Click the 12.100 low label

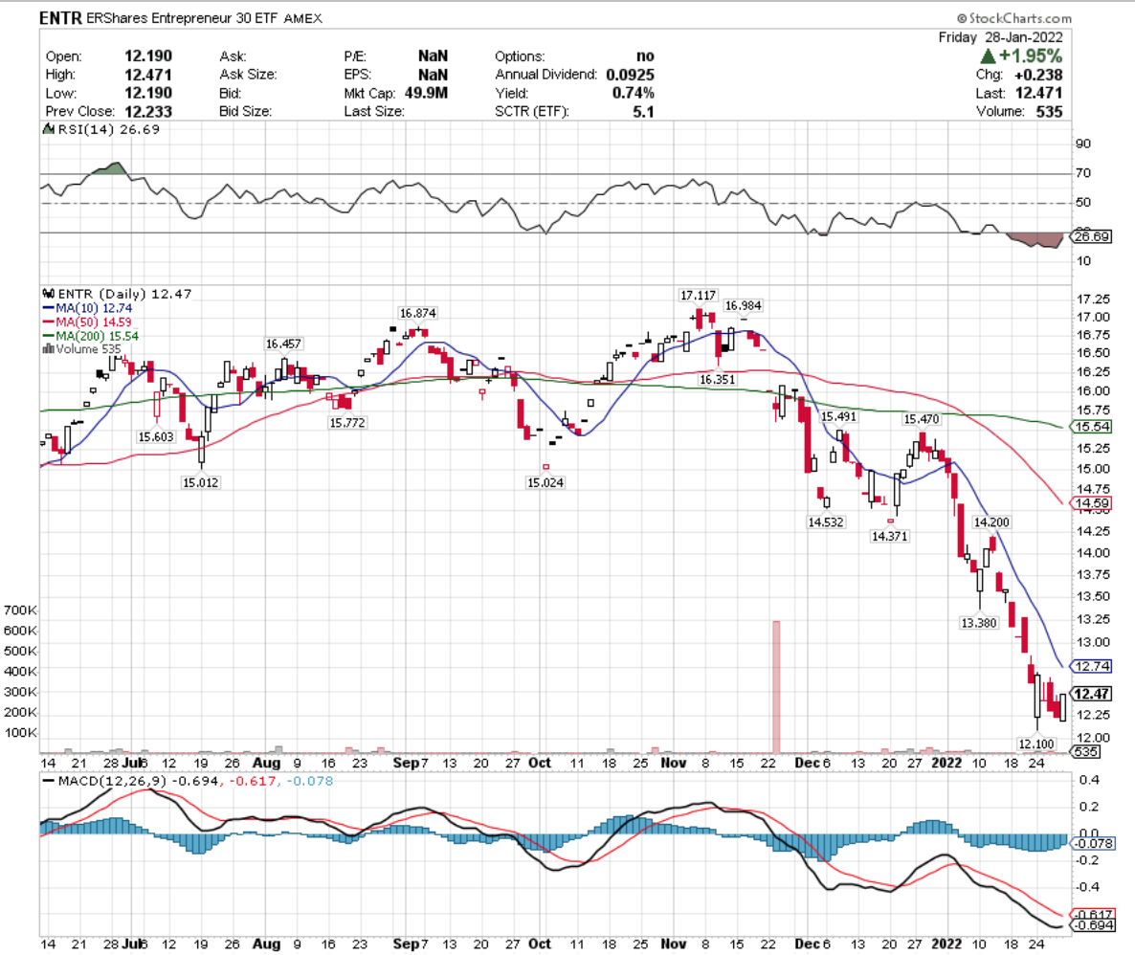click(x=1036, y=744)
